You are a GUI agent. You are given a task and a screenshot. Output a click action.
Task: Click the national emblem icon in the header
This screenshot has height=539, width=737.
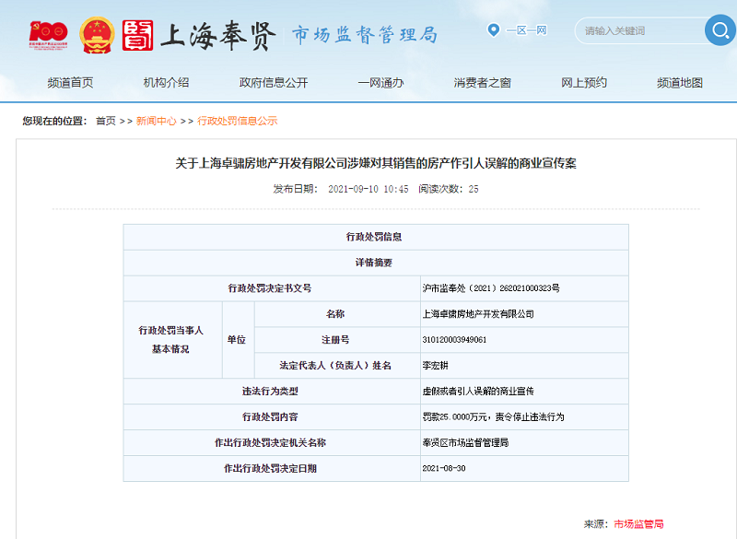point(95,29)
